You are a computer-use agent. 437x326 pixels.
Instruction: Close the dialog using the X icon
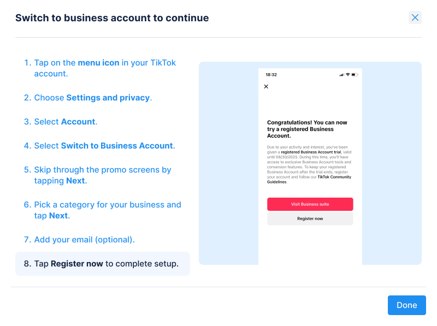click(x=415, y=17)
